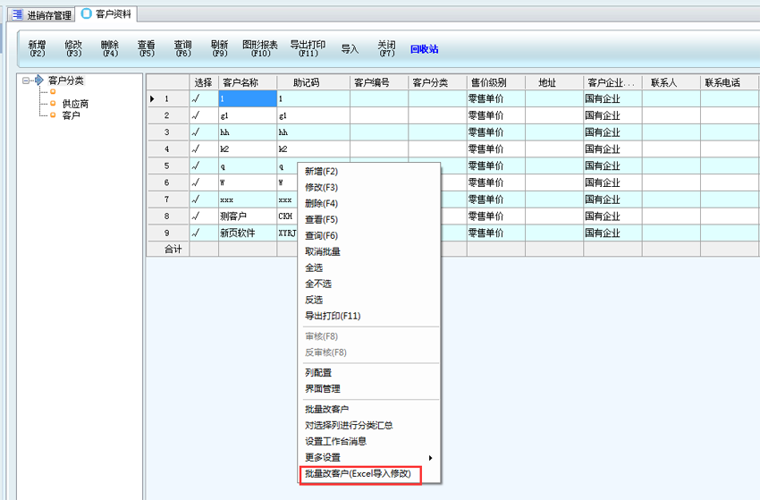Click the 修改(F3) toolbar button
760x500 pixels.
tap(73, 48)
